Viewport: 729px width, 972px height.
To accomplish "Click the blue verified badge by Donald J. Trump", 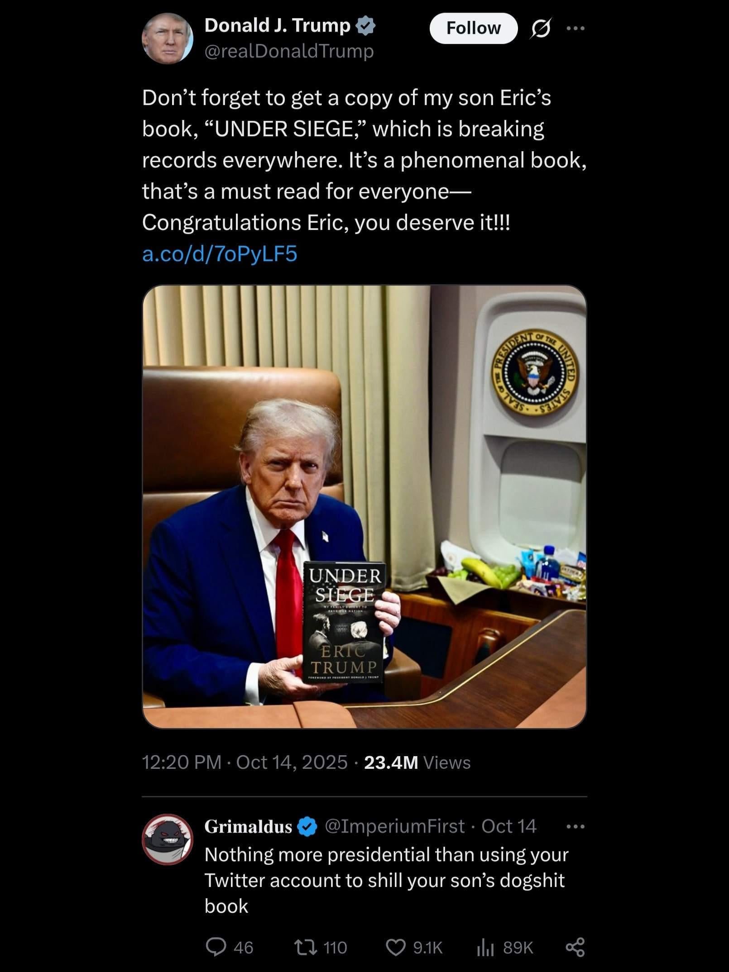I will 366,26.
